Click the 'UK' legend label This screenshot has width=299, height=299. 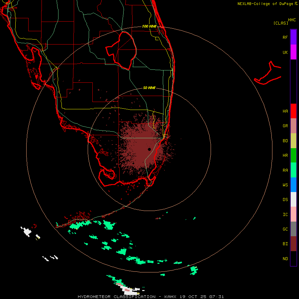pos(285,52)
